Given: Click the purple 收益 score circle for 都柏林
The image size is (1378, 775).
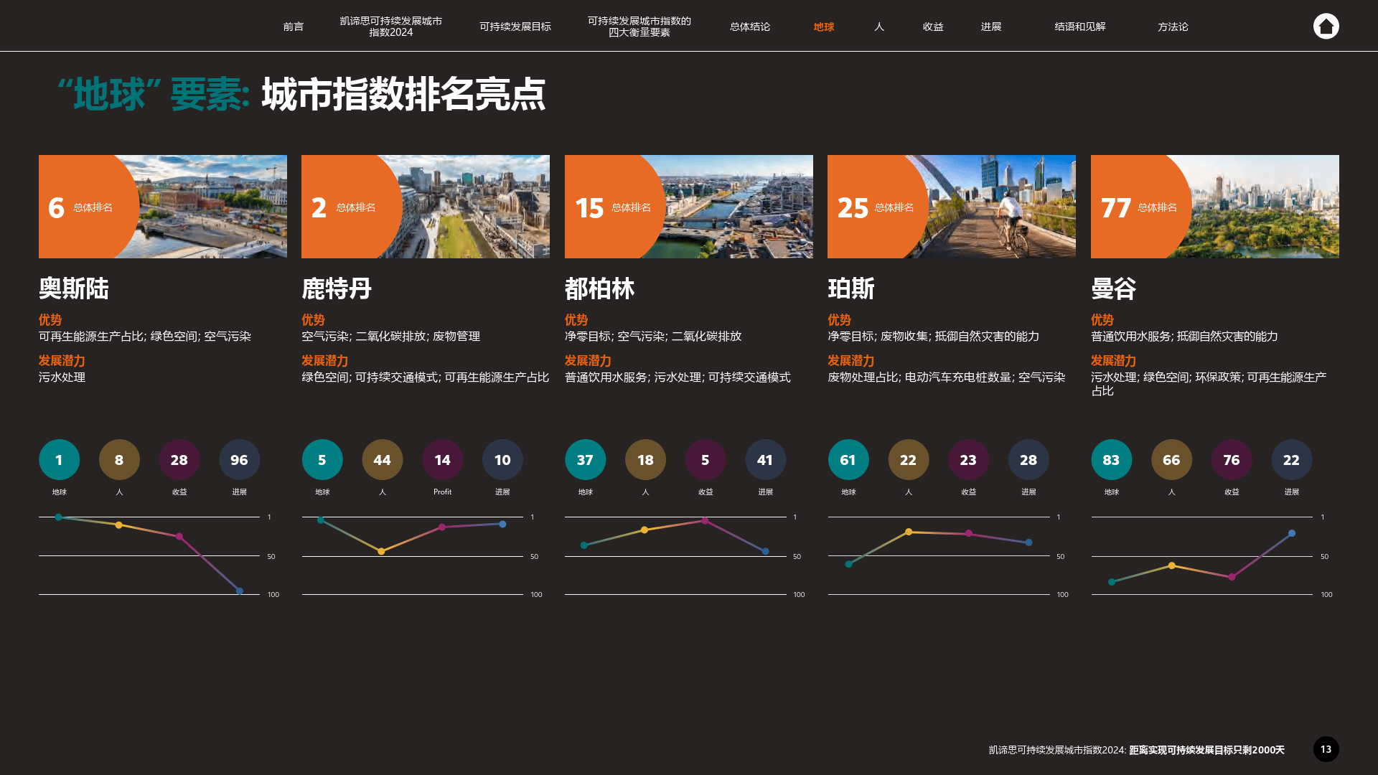Looking at the screenshot, I should (x=705, y=460).
